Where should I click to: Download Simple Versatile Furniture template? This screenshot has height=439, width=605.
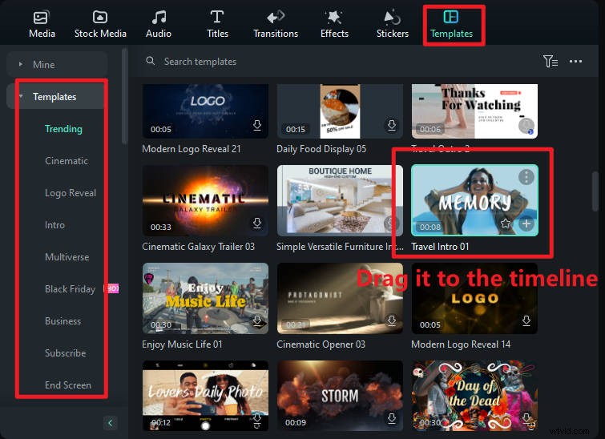[x=391, y=223]
